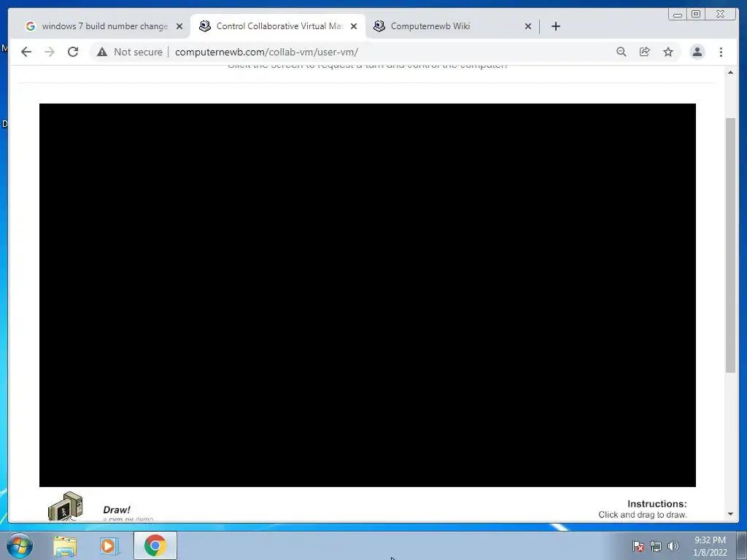Close the windows 7 build number tab
Screen dimensions: 747x560
point(179,26)
